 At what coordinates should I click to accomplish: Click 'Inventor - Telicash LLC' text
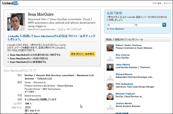point(38,79)
